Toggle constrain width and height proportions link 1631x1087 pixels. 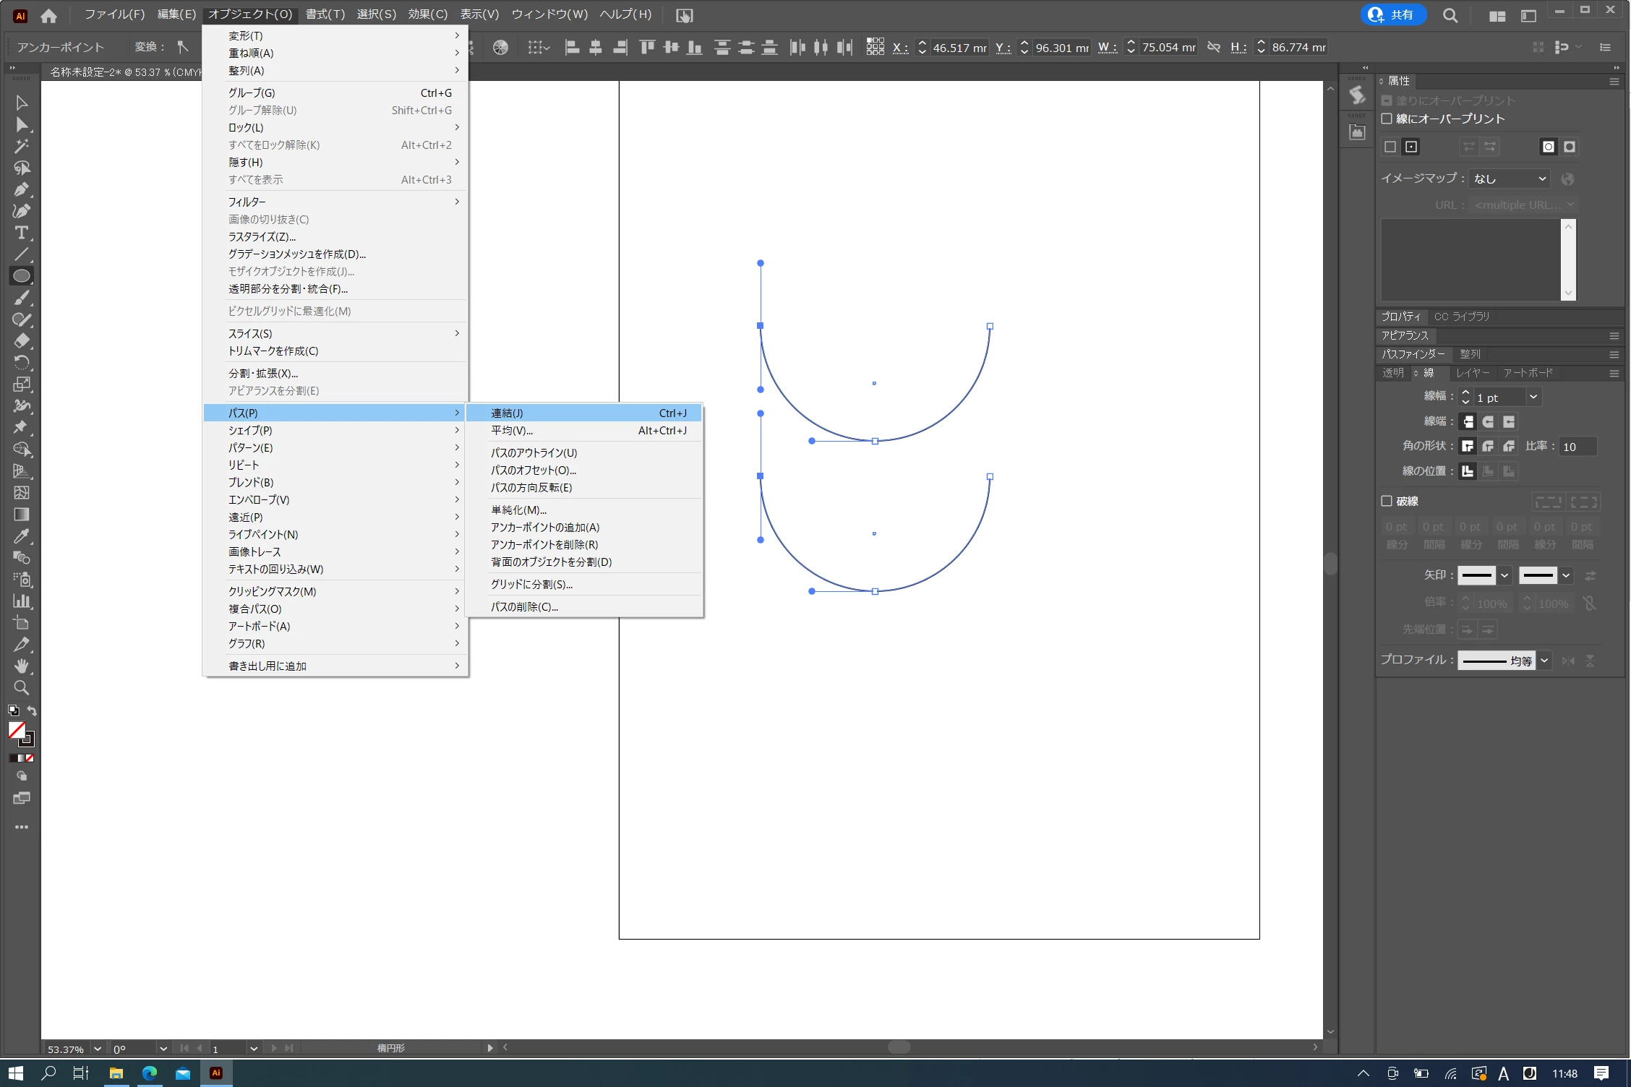point(1214,48)
